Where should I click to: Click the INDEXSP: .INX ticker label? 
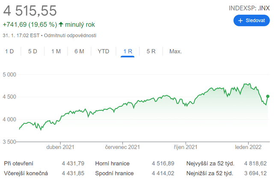pyautogui.click(x=249, y=7)
